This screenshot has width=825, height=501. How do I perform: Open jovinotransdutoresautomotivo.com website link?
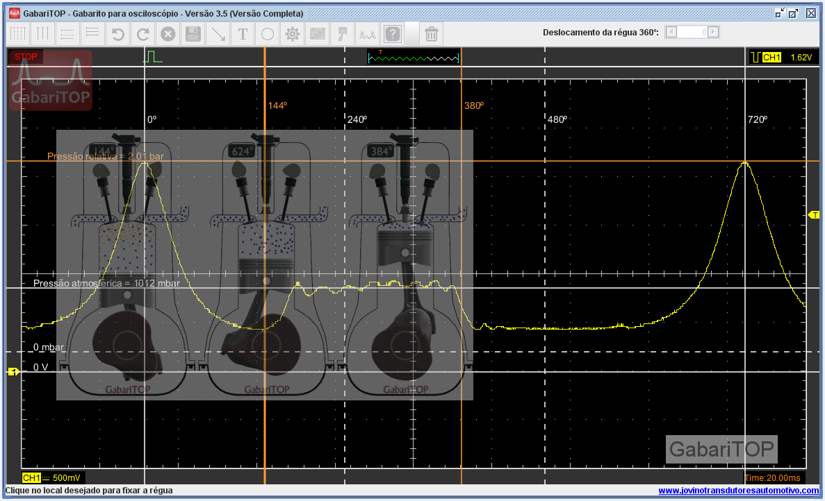(x=739, y=491)
